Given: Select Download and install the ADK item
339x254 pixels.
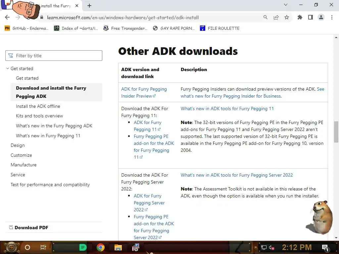Looking at the screenshot, I should (x=56, y=92).
